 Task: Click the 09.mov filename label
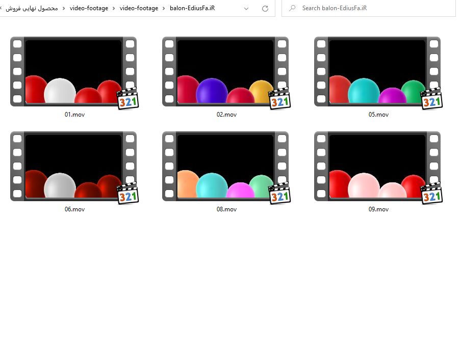coord(378,209)
